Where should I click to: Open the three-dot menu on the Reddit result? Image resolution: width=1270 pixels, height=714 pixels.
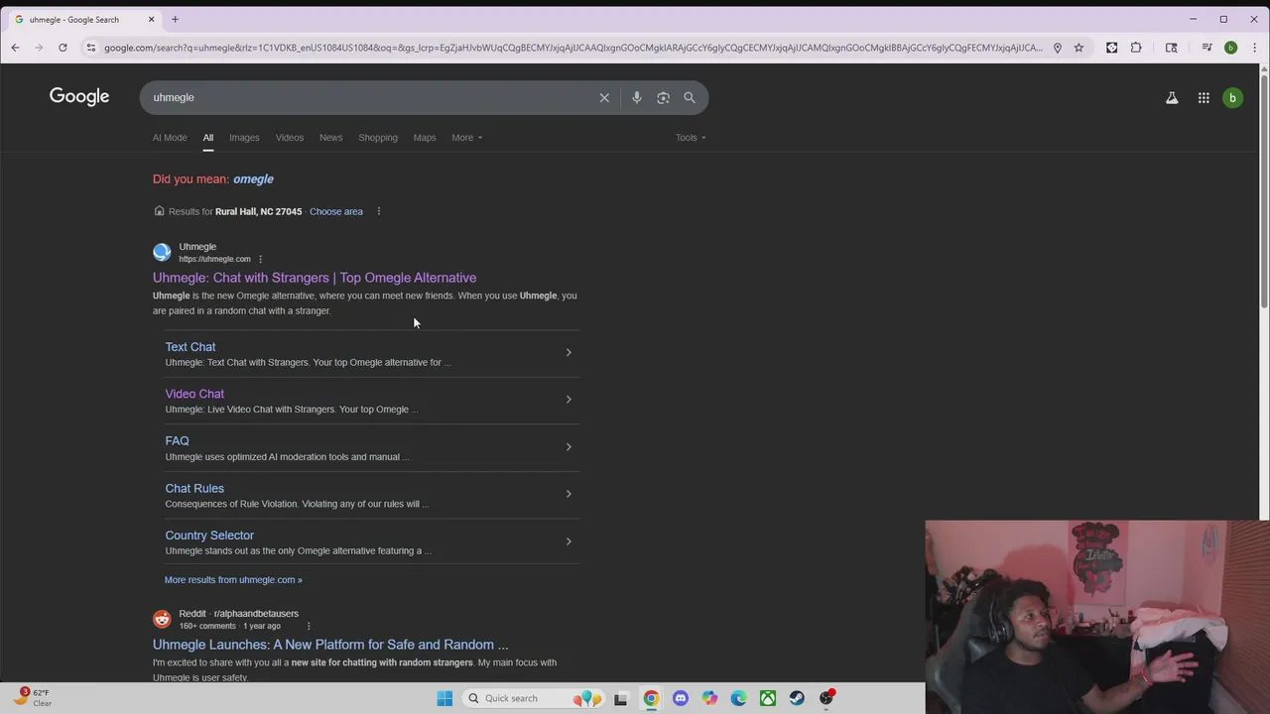pyautogui.click(x=309, y=626)
